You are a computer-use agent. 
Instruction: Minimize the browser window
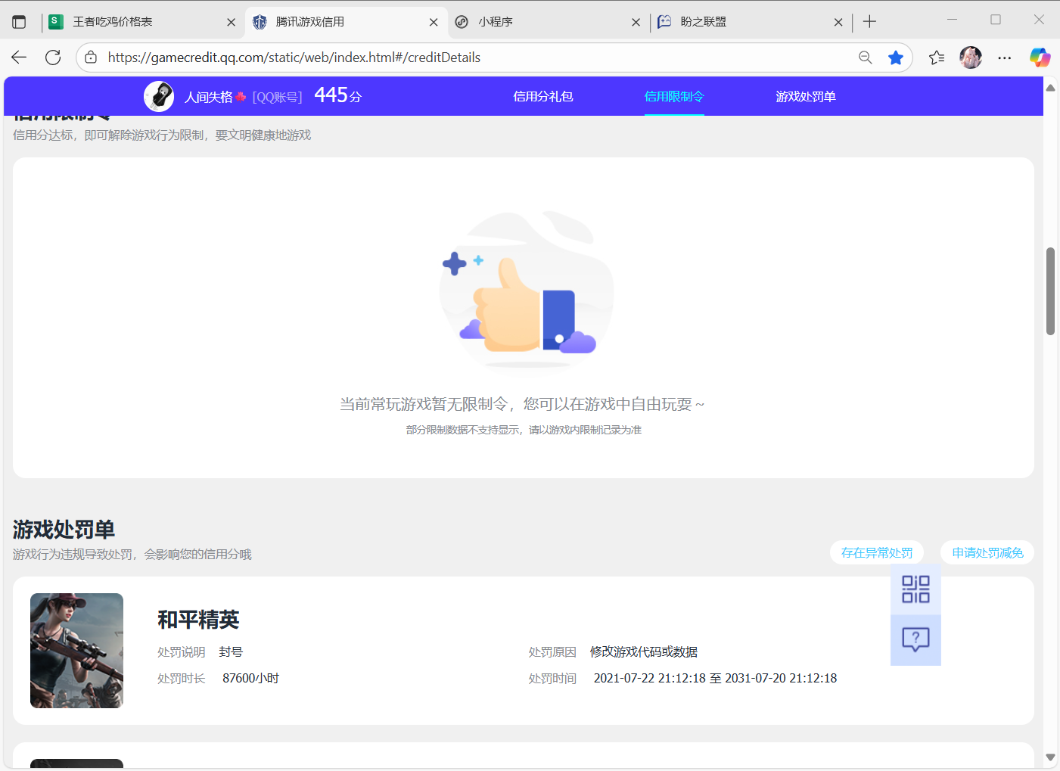tap(953, 20)
